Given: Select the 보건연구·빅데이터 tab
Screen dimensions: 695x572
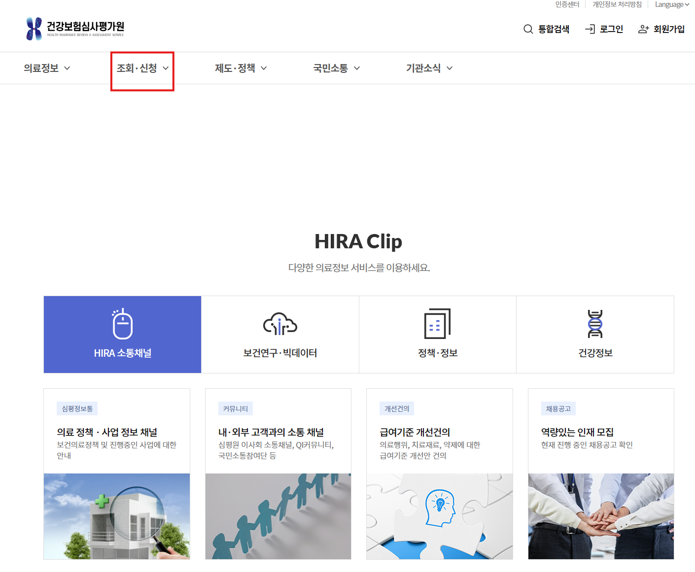Looking at the screenshot, I should point(280,335).
